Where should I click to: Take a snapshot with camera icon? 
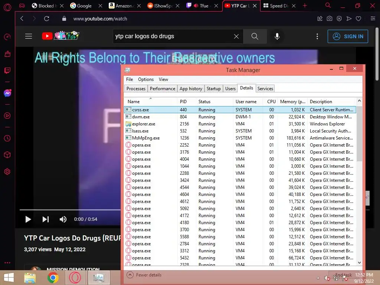click(330, 19)
